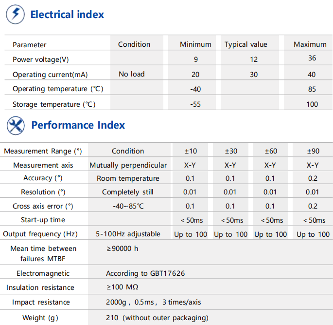Click the 'Operating current(mA)' row label

(50, 75)
